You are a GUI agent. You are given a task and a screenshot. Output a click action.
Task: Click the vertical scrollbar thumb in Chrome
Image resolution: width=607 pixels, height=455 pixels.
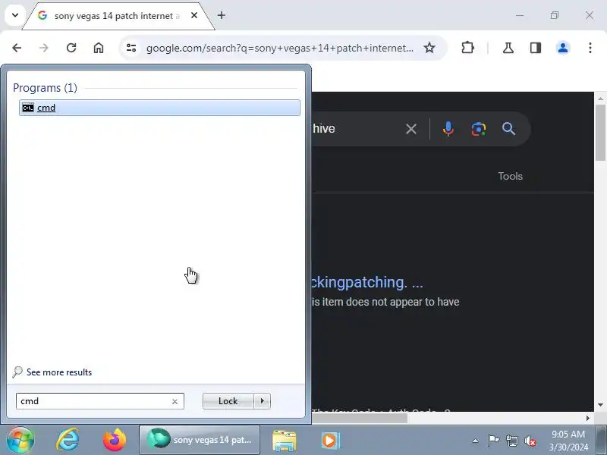(x=600, y=133)
